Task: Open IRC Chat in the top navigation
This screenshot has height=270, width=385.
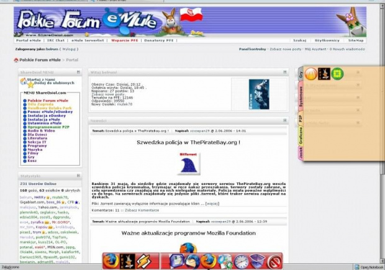Action: [x=55, y=40]
